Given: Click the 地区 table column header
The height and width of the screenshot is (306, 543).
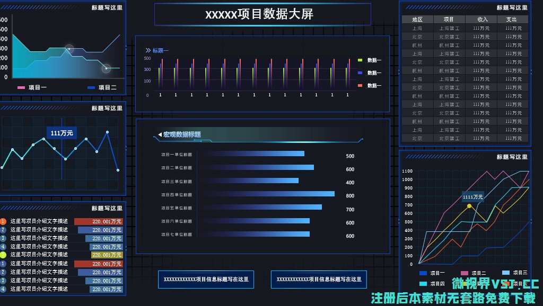Looking at the screenshot, I should (417, 20).
